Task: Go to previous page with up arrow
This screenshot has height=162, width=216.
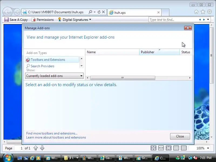Action: tap(36, 148)
